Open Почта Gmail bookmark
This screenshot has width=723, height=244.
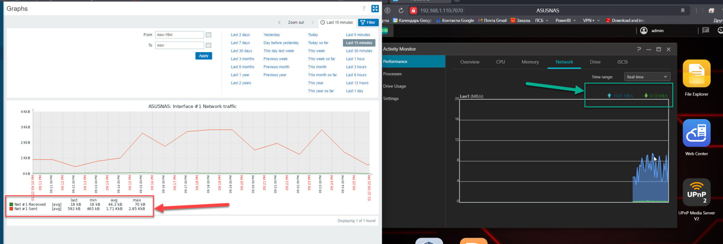coord(492,21)
